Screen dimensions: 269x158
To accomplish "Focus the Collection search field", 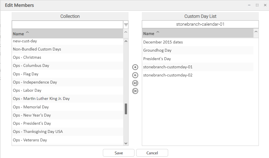I will (x=67, y=25).
